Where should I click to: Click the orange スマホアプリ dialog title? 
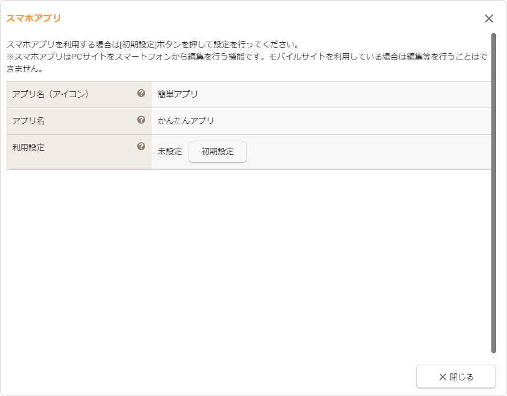[x=34, y=18]
